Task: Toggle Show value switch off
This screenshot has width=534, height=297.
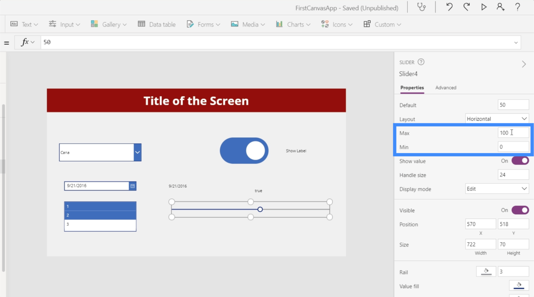Action: (520, 161)
